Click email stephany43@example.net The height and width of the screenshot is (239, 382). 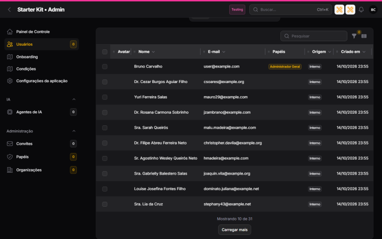point(227,204)
